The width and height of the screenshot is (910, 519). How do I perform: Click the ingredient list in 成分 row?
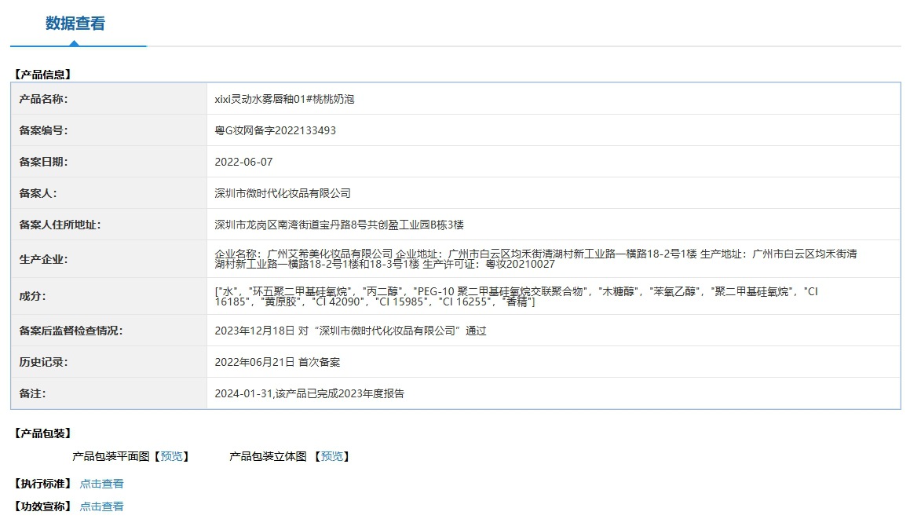pos(516,296)
